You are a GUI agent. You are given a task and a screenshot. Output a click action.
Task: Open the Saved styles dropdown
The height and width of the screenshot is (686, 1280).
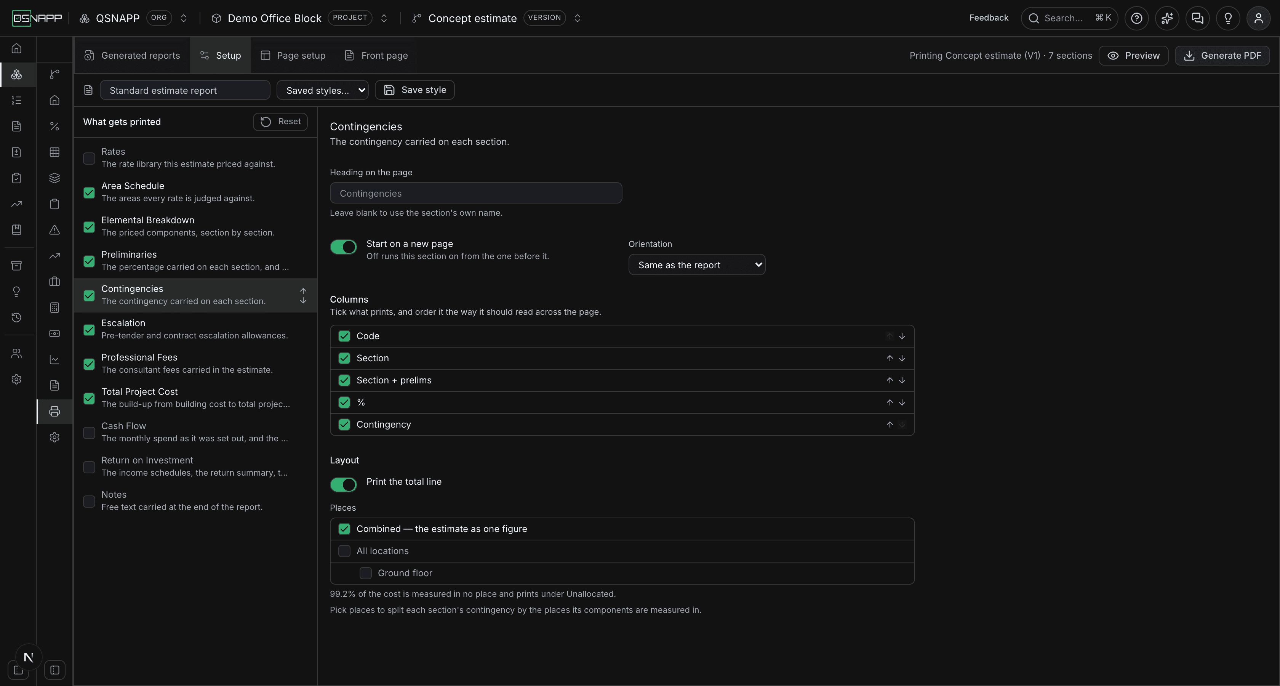(x=323, y=90)
